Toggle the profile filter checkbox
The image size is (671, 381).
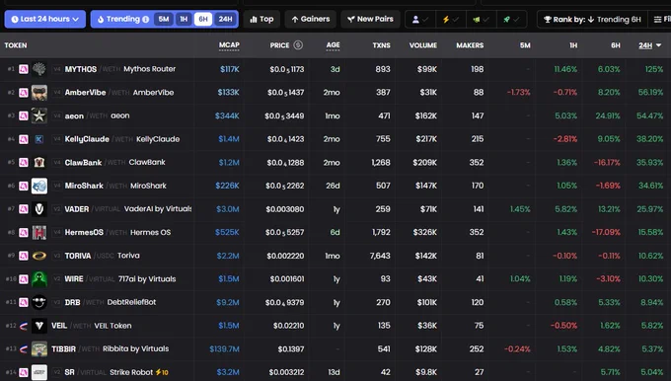click(x=420, y=20)
